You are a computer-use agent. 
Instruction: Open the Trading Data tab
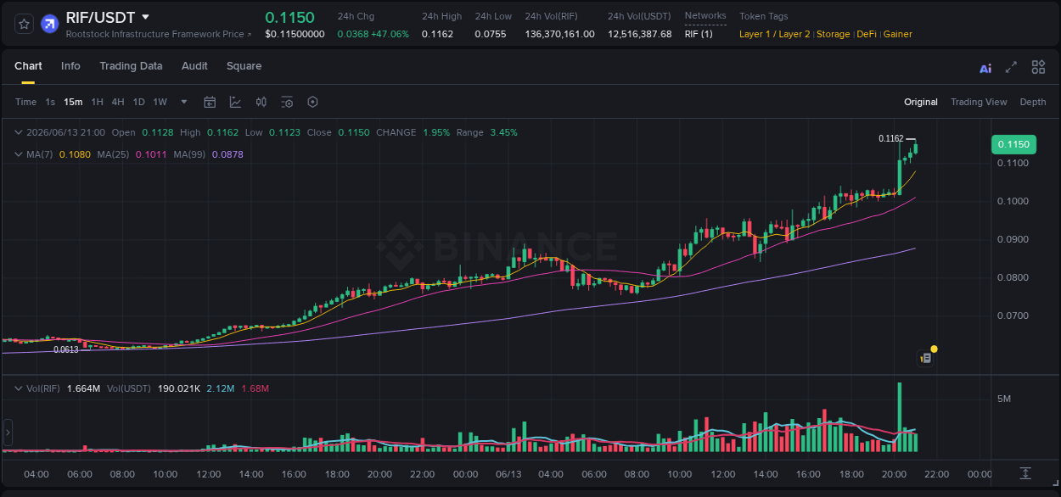click(131, 66)
